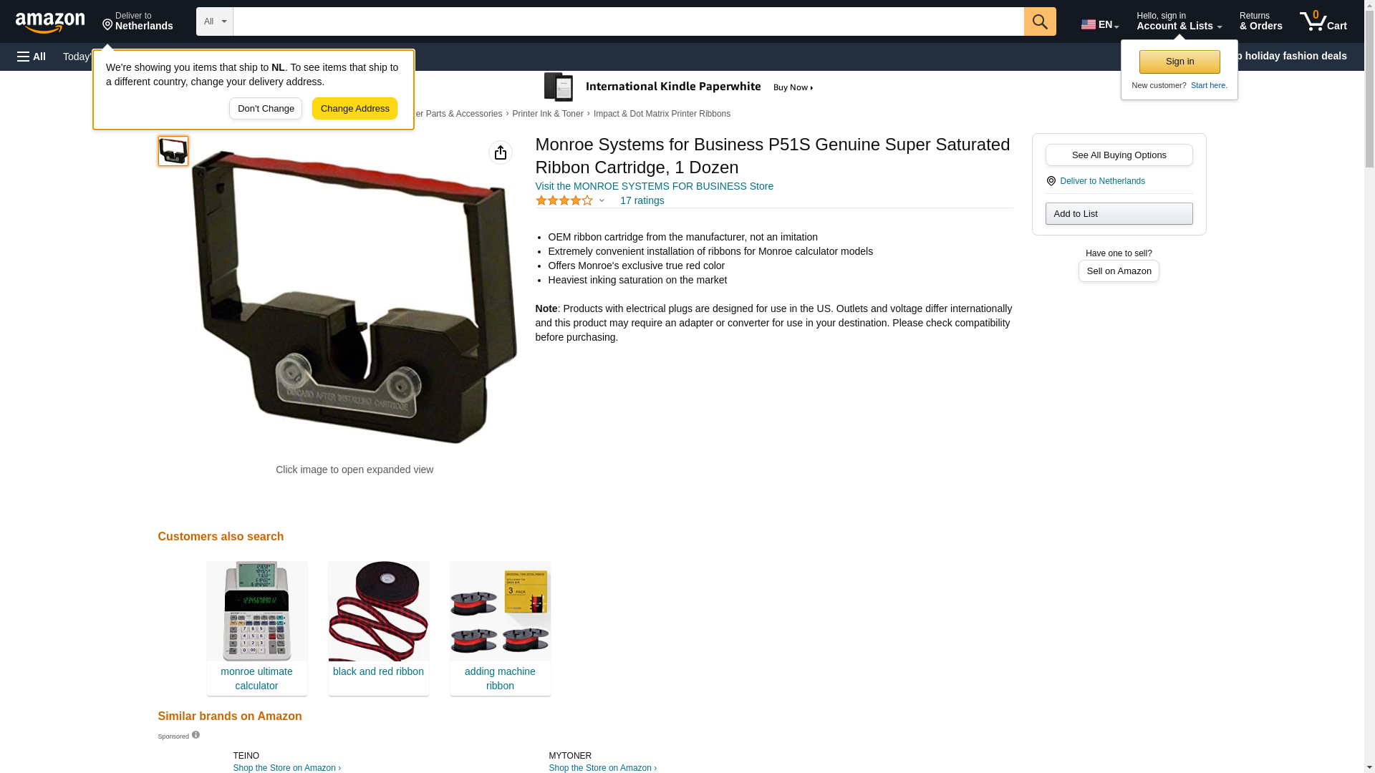Expand the Account & Lists menu
The height and width of the screenshot is (773, 1375).
pos(1179,21)
